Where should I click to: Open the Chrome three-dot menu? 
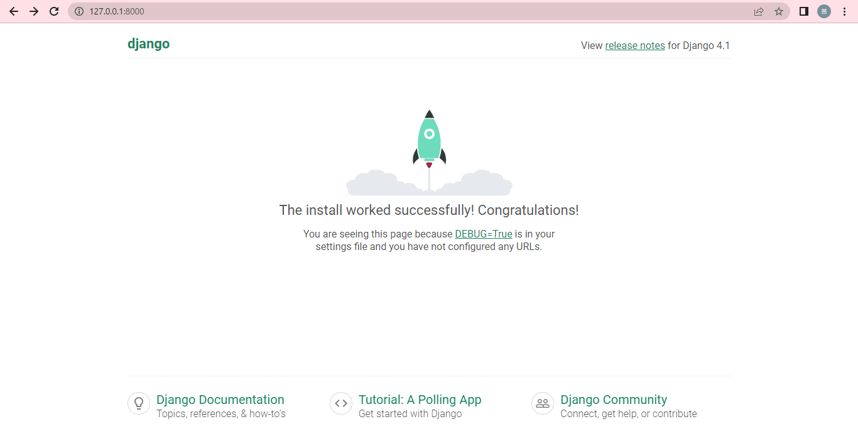pos(844,11)
